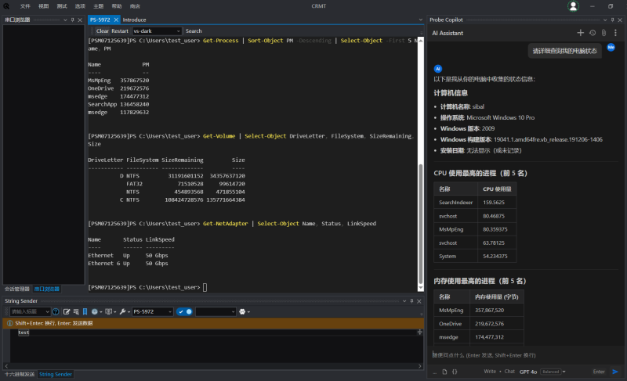
Task: Pin the String Sender panel
Action: pyautogui.click(x=411, y=301)
